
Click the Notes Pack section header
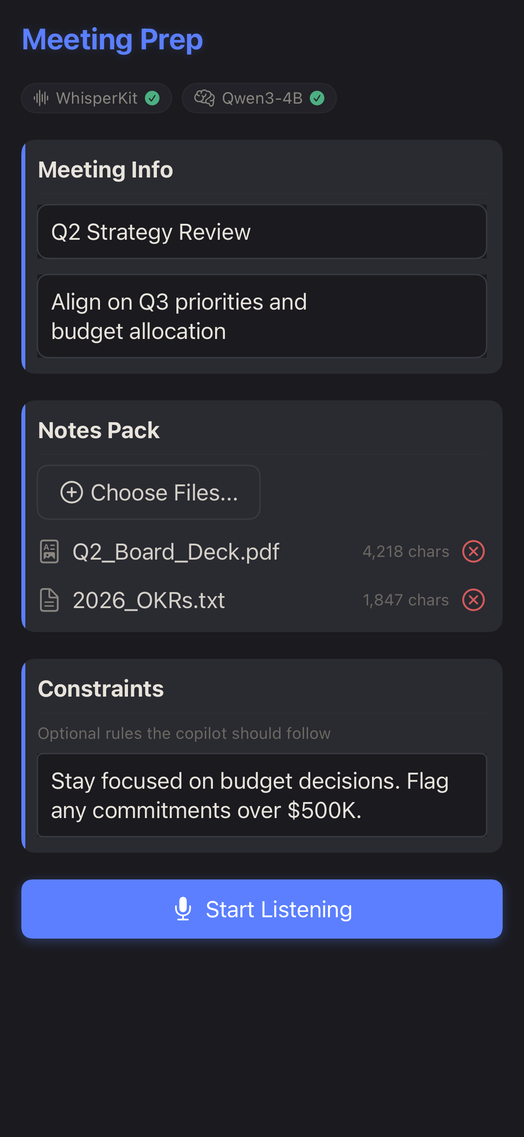click(x=99, y=430)
